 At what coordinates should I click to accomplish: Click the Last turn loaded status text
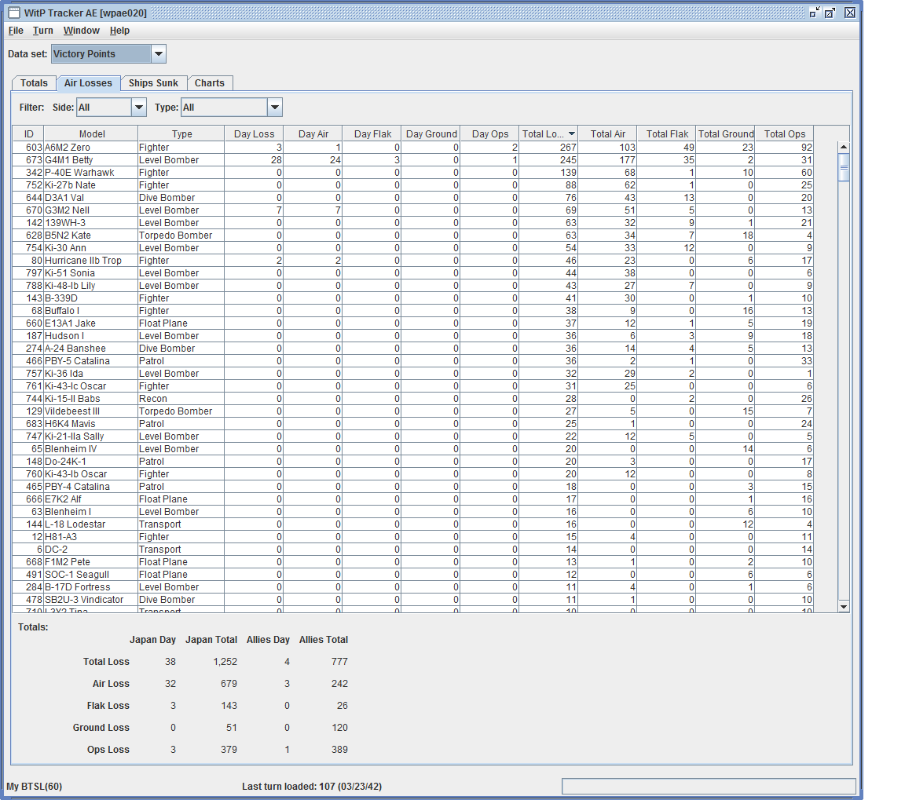click(x=312, y=786)
